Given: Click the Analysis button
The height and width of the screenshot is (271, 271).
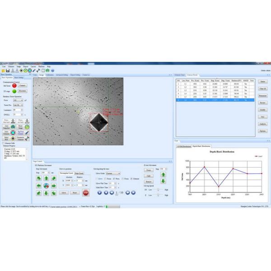Looking at the screenshot, I should point(263,124).
